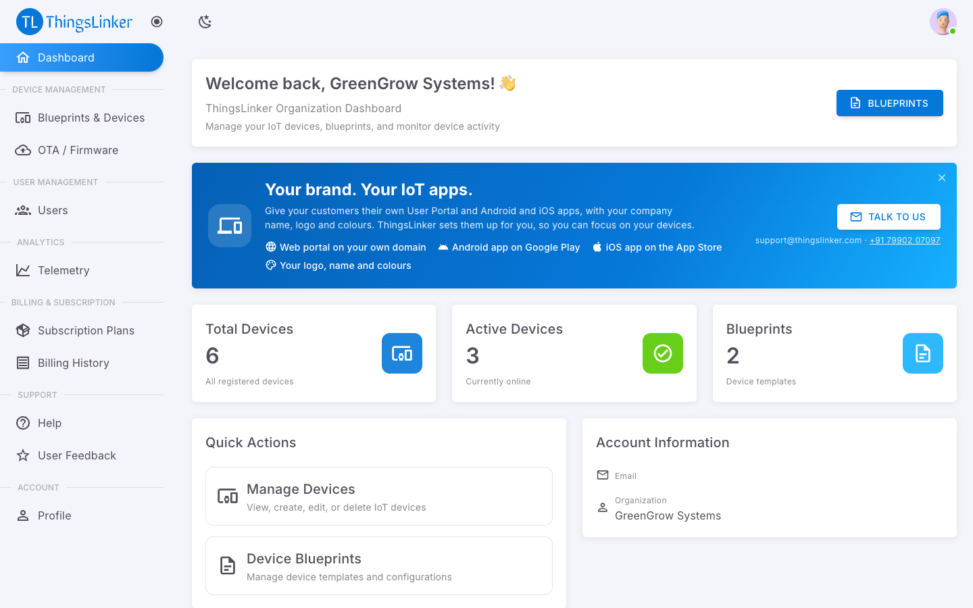Click the Blueprints count 2

(x=733, y=356)
